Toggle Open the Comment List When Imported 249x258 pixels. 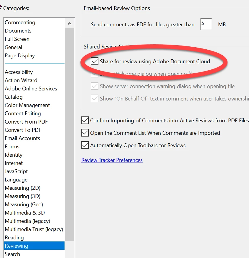[85, 133]
